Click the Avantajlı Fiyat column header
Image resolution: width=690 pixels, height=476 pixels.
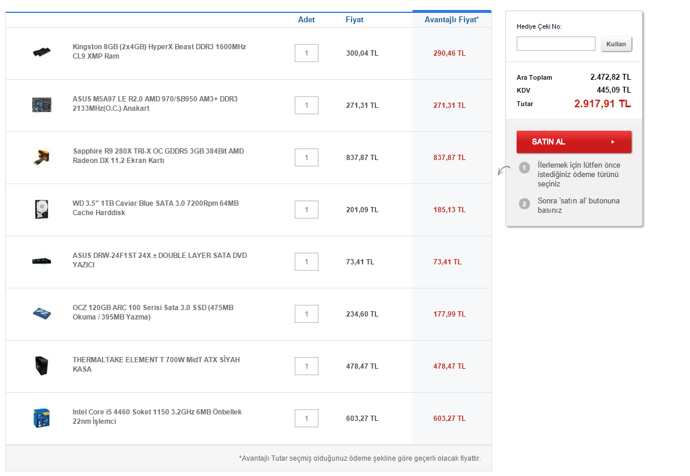pyautogui.click(x=451, y=20)
